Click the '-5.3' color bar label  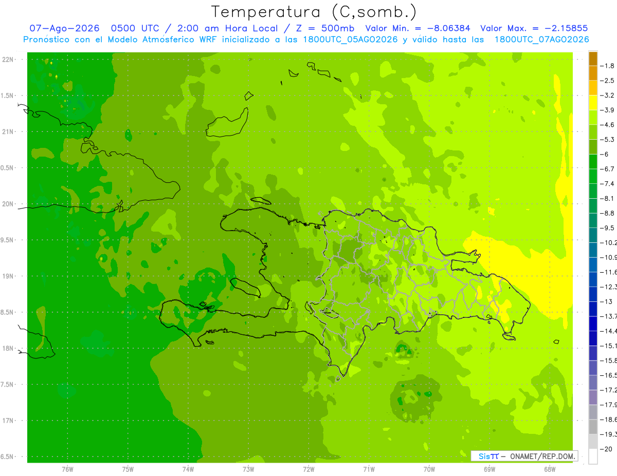click(608, 139)
